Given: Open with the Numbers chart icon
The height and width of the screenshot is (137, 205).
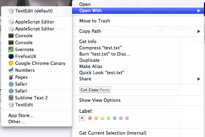Looking at the screenshot, I should pyautogui.click(x=11, y=70).
